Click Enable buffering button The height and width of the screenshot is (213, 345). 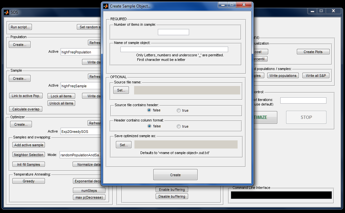pos(172,190)
